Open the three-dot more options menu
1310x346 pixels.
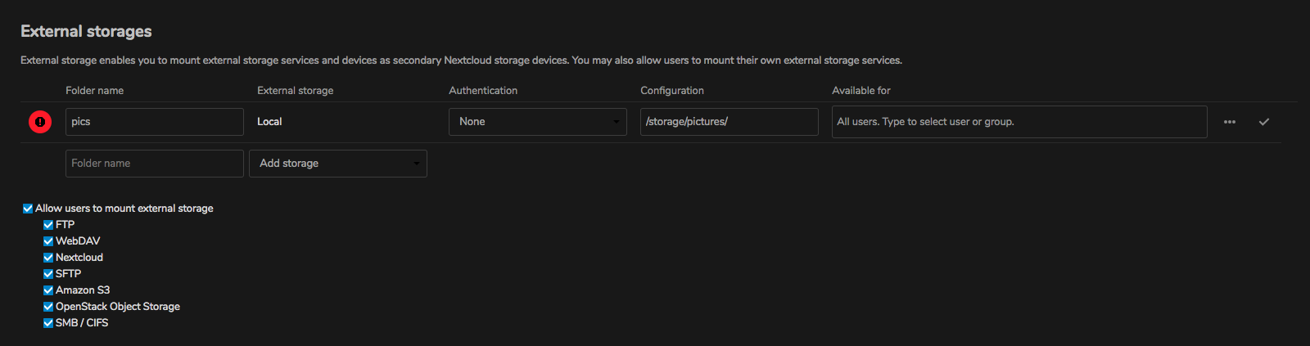1229,122
